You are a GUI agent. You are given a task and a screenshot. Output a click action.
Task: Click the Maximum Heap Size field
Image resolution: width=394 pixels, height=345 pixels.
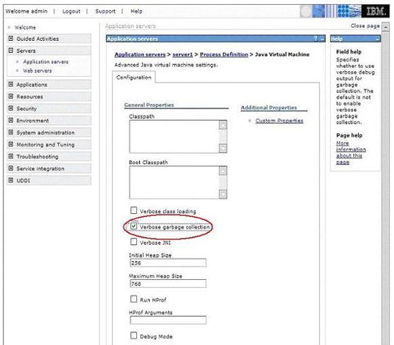pos(168,284)
